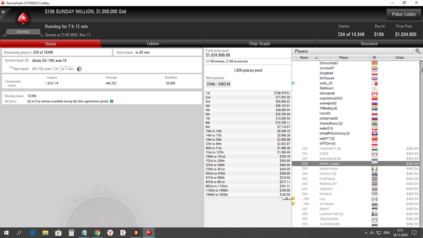Image resolution: width=423 pixels, height=238 pixels.
Task: Click the 'in 7 min' next level box
Action: (x=67, y=69)
